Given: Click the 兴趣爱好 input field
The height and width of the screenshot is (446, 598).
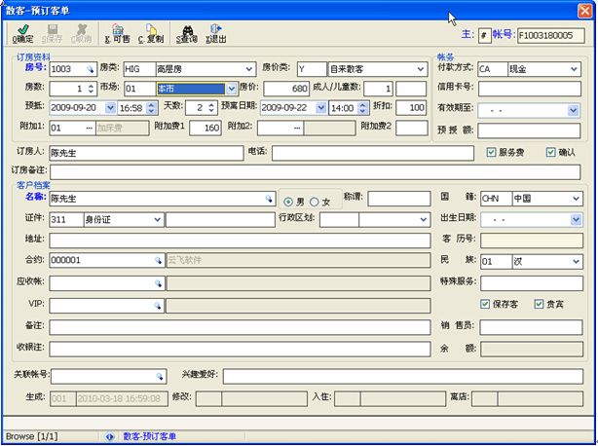Looking at the screenshot, I should 403,376.
